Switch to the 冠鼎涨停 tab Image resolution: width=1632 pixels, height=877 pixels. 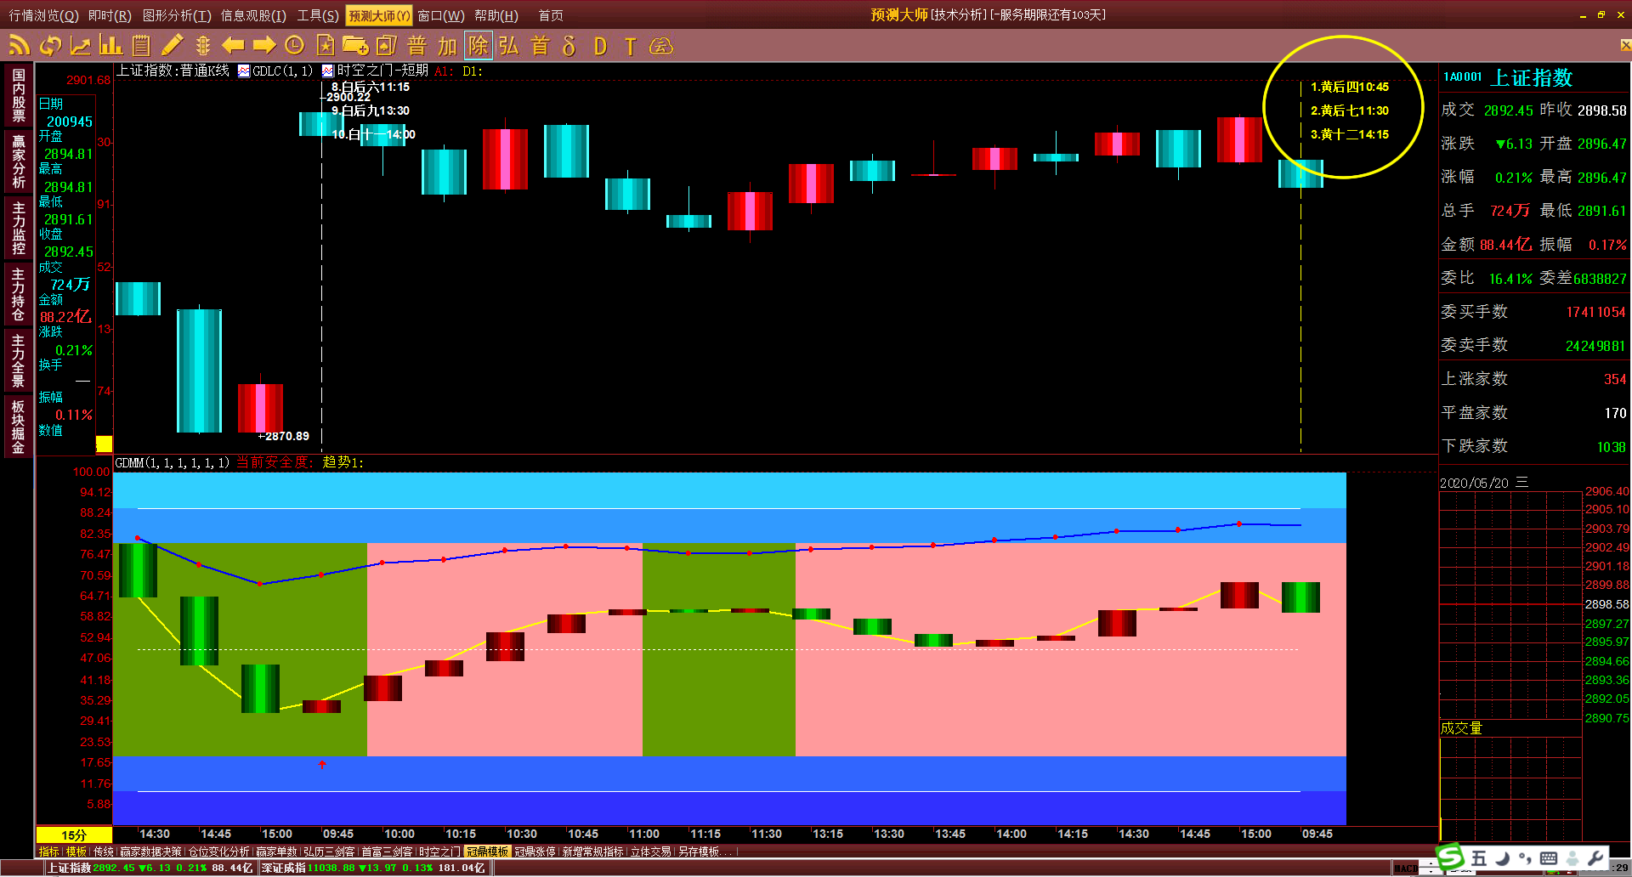535,852
